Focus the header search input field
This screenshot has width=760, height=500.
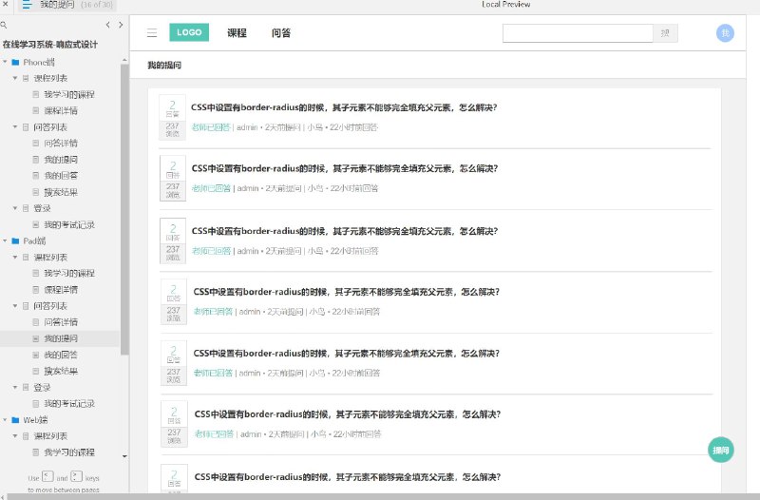tap(578, 33)
